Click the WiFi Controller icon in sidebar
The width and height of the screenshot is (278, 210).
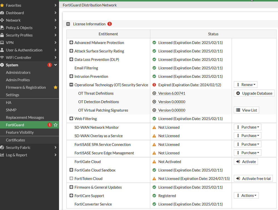(2, 57)
